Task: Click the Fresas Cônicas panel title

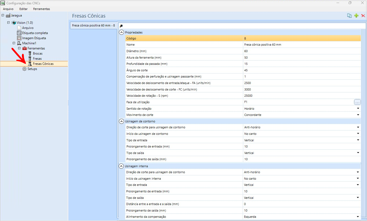Action: pos(89,16)
